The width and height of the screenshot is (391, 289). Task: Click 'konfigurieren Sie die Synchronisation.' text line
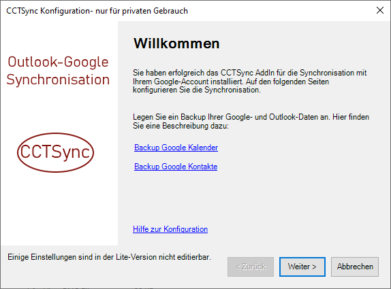coord(197,90)
